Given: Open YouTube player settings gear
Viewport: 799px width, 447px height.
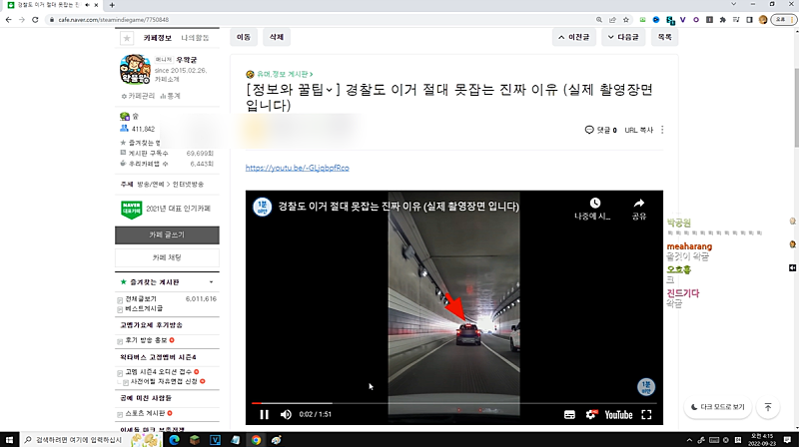Looking at the screenshot, I should (590, 414).
